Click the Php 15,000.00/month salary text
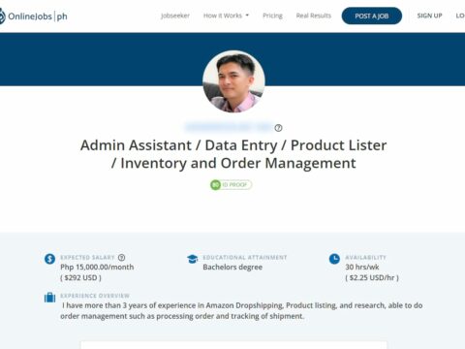The image size is (465, 349). [97, 268]
